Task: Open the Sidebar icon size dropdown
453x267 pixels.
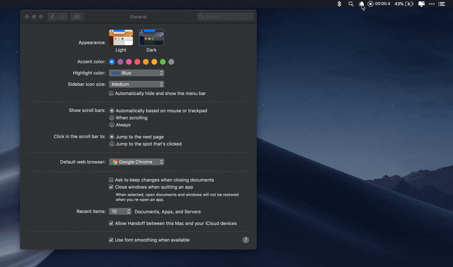Action: (137, 84)
